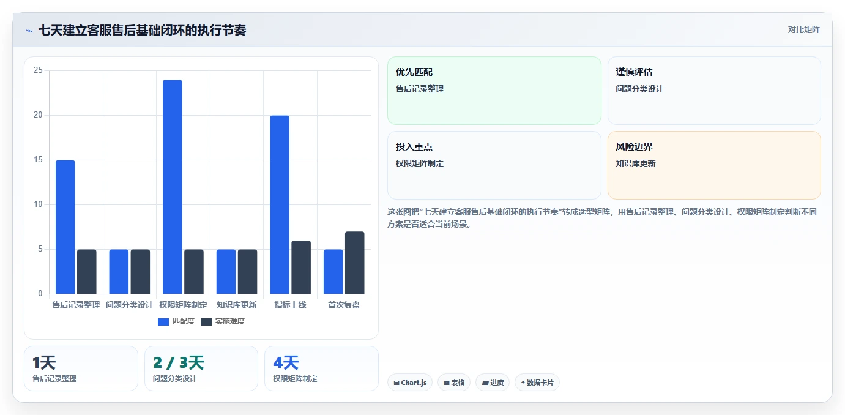Toggle the 匹配度 legend series
The width and height of the screenshot is (845, 415).
coord(176,321)
